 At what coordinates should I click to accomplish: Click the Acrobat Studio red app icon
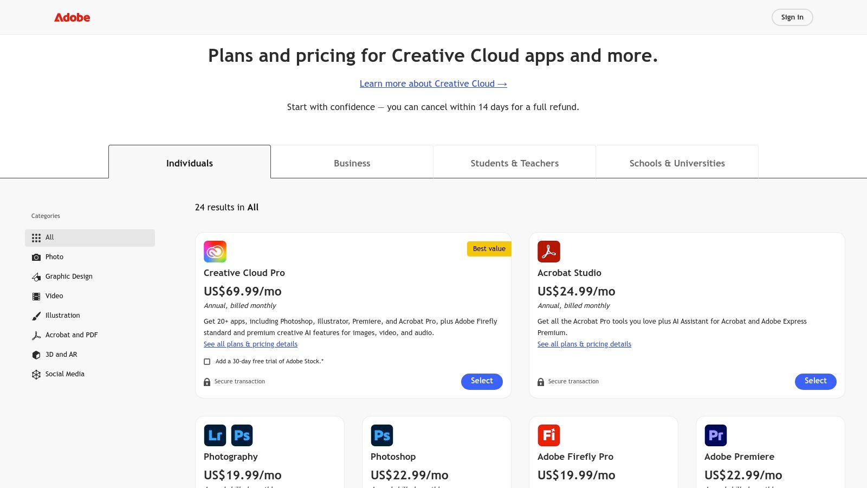[x=549, y=251]
